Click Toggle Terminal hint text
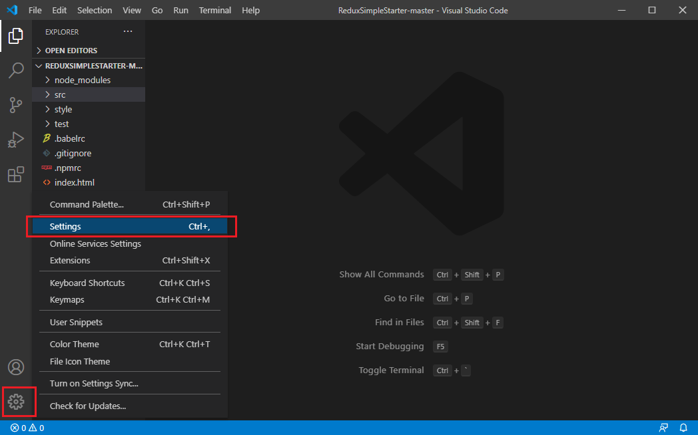Screen dimensions: 698x435 pyautogui.click(x=391, y=370)
